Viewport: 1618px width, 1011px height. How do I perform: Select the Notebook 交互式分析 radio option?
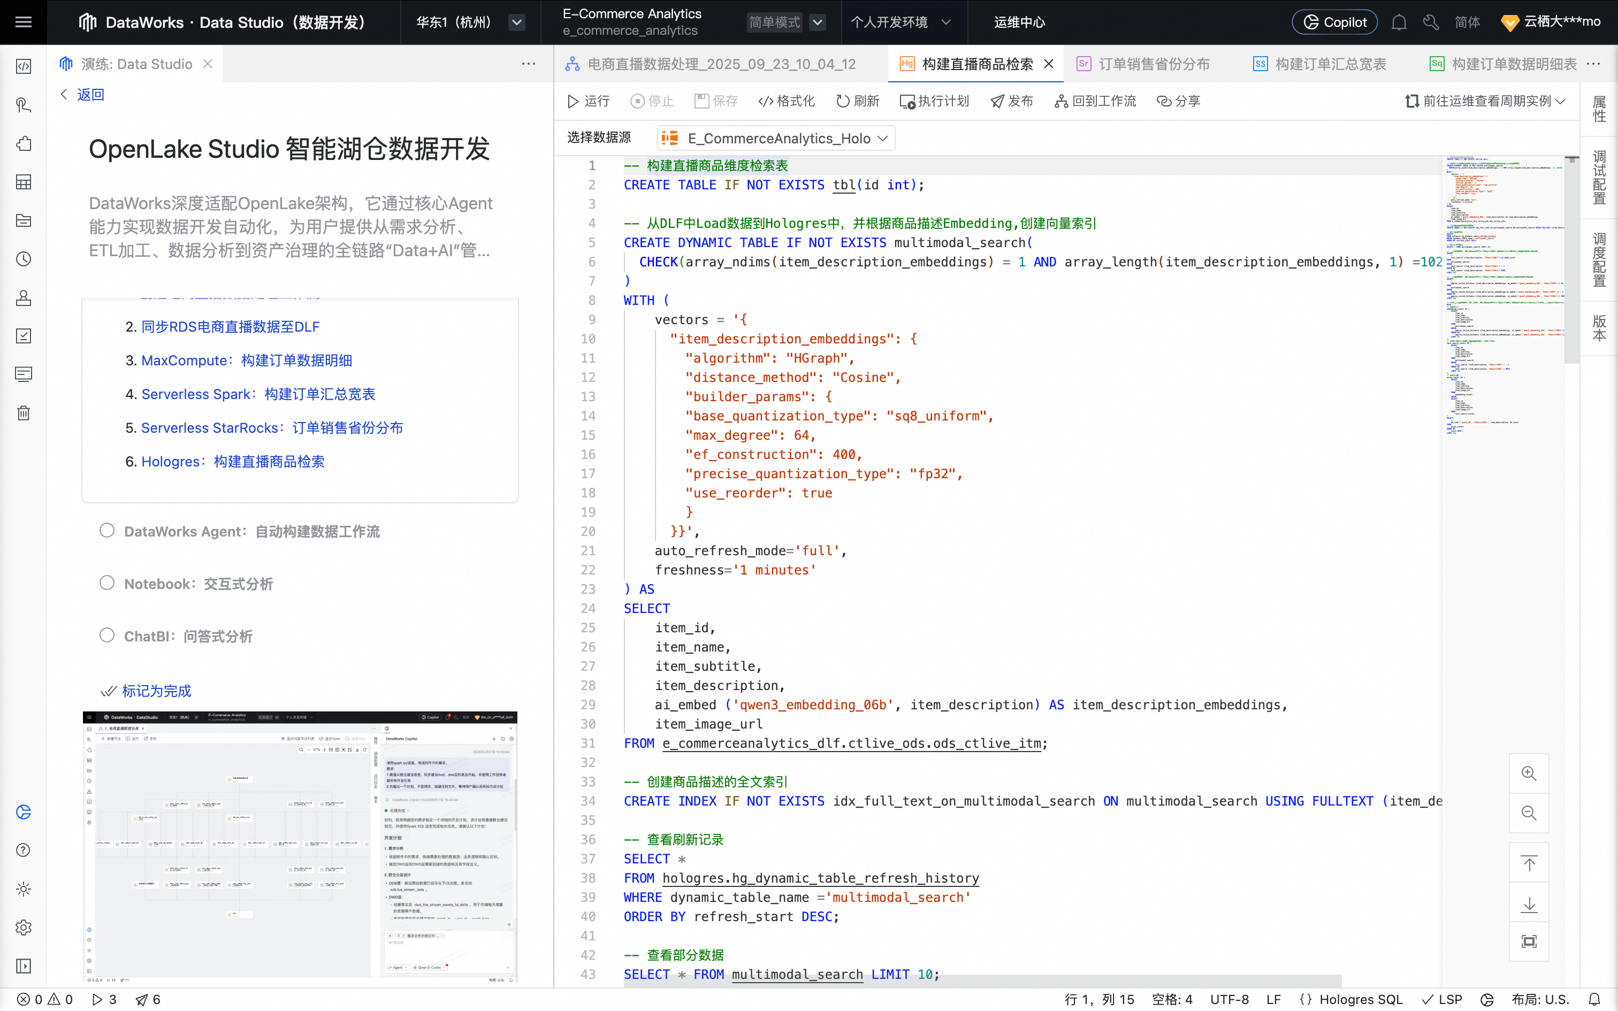[x=107, y=583]
